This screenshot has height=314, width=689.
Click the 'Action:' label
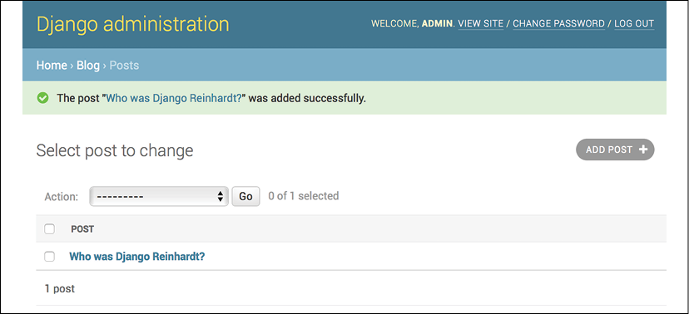62,197
